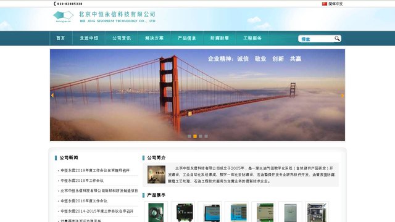This screenshot has width=395, height=222.
Task: Click the 公司新闻 section heading
Action: 69,158
